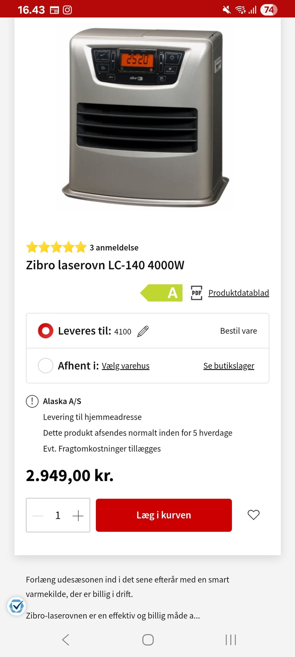Open the 'Vælg varehus' store selector
This screenshot has width=295, height=657.
point(125,366)
